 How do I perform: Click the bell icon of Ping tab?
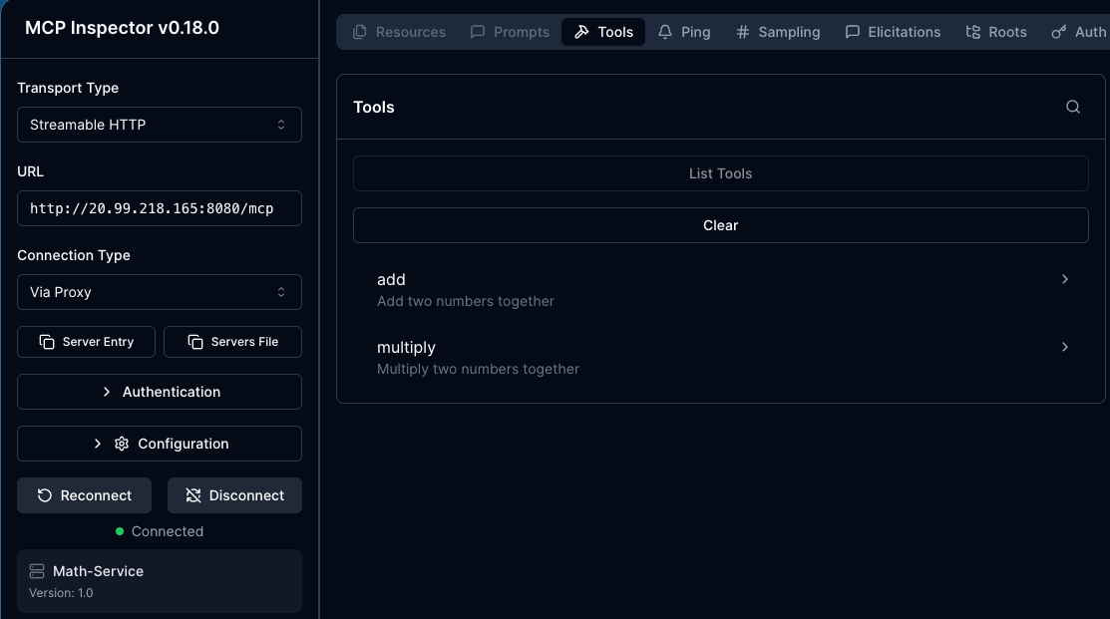665,32
